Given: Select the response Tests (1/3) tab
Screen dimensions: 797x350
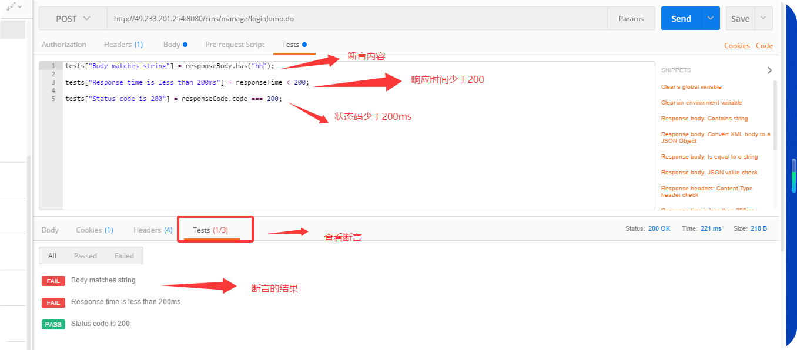Looking at the screenshot, I should pyautogui.click(x=210, y=230).
